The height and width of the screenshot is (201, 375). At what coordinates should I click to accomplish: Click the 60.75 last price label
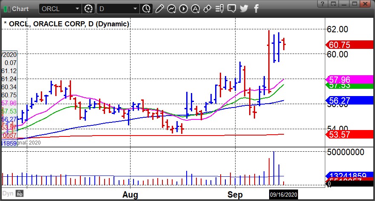coord(349,45)
